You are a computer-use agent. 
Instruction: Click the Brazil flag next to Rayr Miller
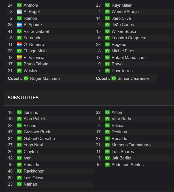(x=108, y=5)
